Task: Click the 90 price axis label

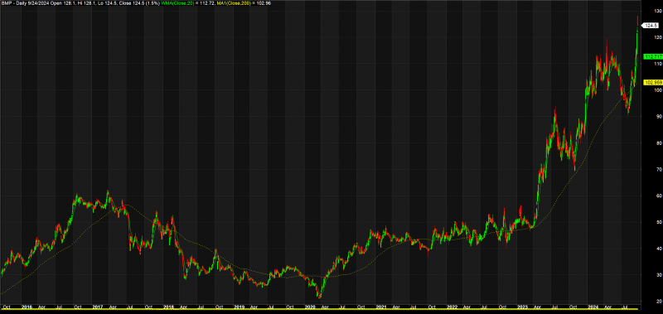Action: point(646,116)
